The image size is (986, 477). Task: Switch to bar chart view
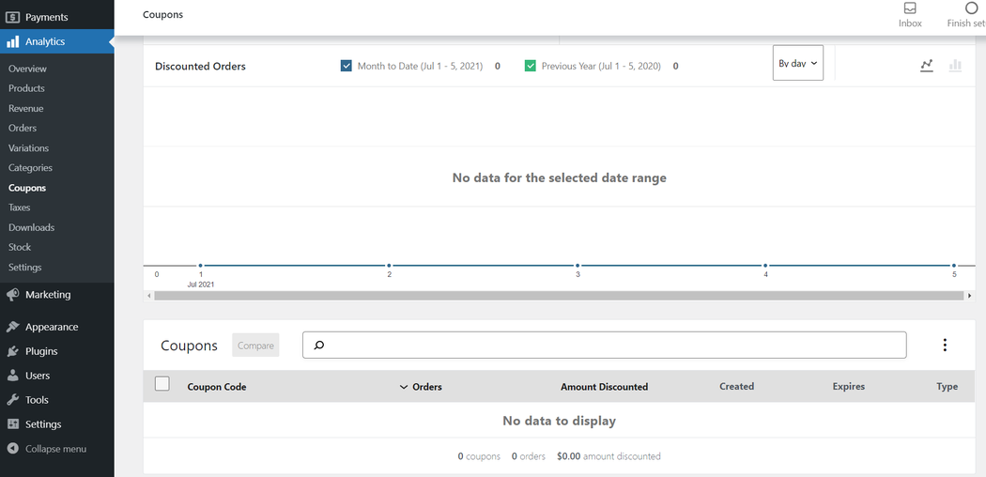[x=955, y=66]
